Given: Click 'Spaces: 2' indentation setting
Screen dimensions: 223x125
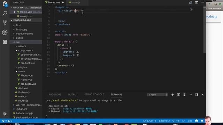Looking at the screenshot, I should click(164, 121).
